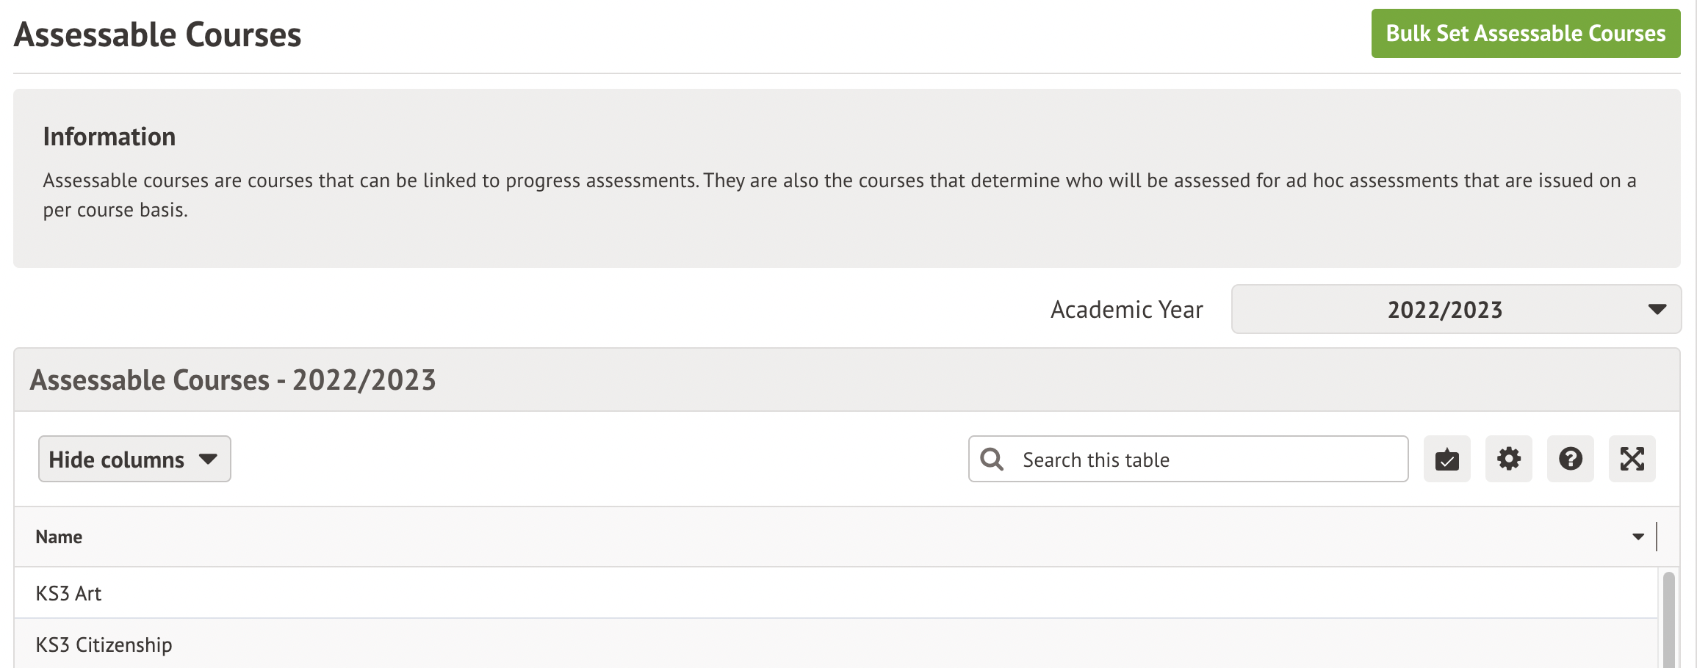Click the magnifying glass search icon
Screen dimensions: 1697x668
coord(992,460)
